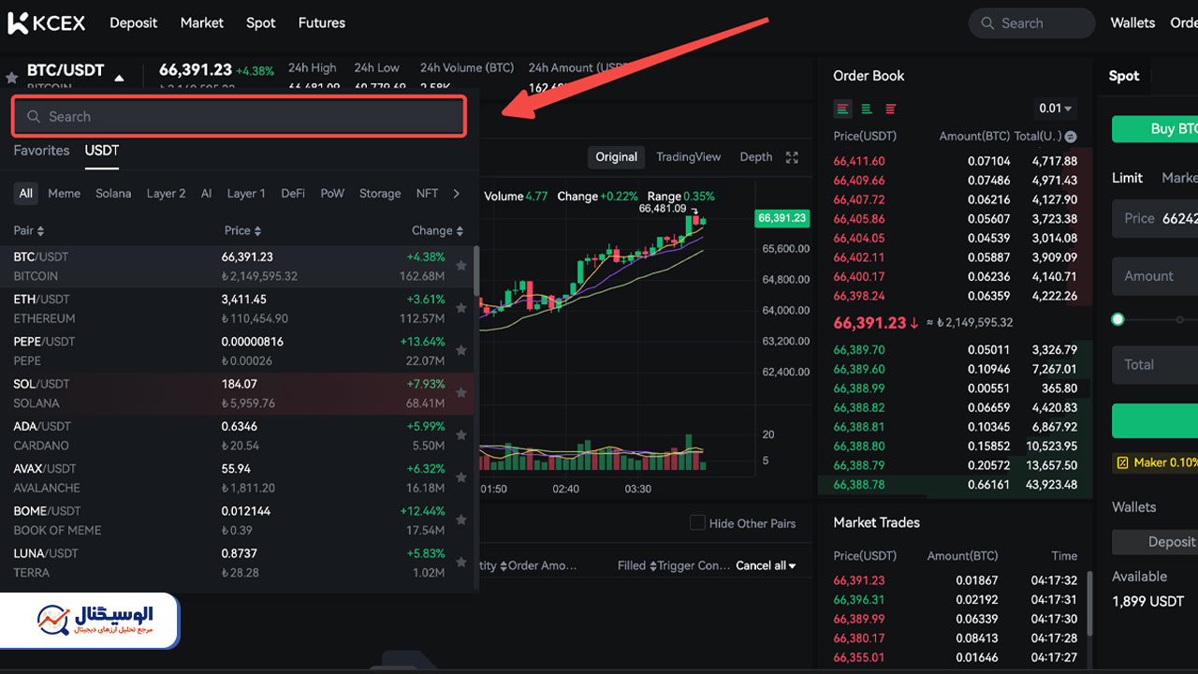Click the pair list scrollbar
The image size is (1198, 674).
click(x=476, y=271)
